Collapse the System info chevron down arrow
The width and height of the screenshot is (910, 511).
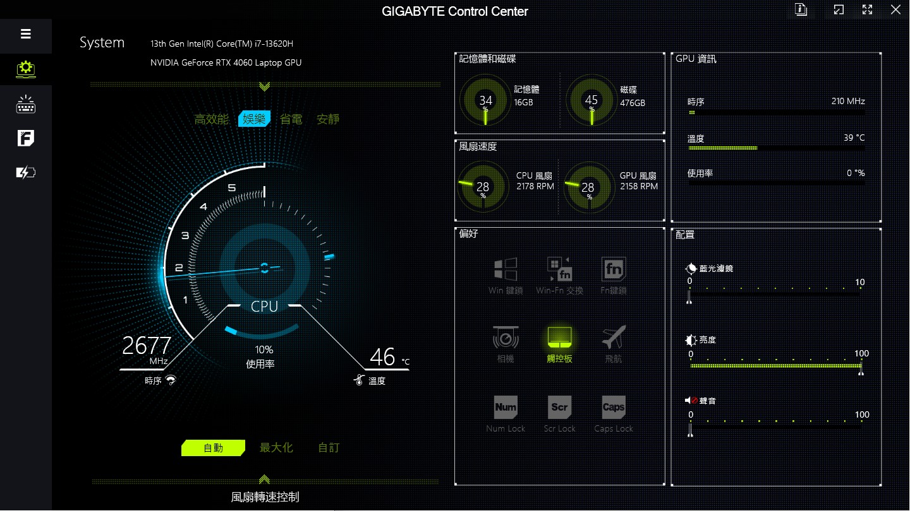point(265,86)
